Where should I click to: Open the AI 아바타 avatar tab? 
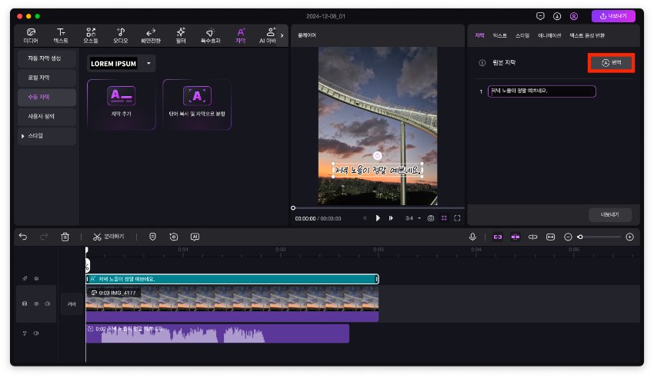point(269,36)
